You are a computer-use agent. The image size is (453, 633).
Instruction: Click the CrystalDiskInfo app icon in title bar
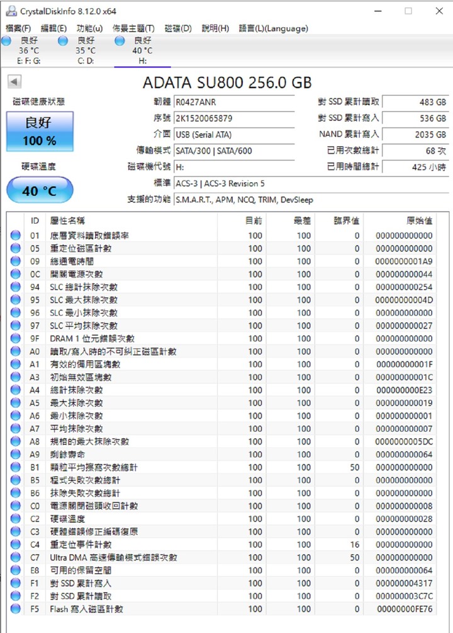pyautogui.click(x=11, y=11)
